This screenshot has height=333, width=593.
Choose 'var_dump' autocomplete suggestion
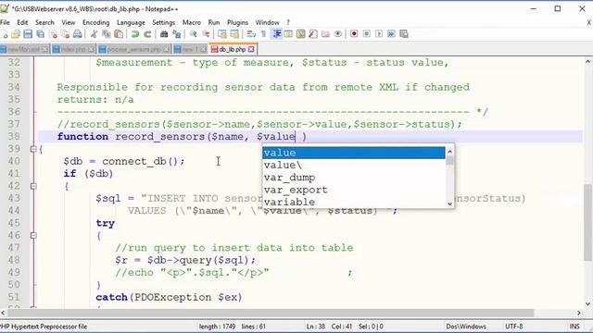coord(354,178)
